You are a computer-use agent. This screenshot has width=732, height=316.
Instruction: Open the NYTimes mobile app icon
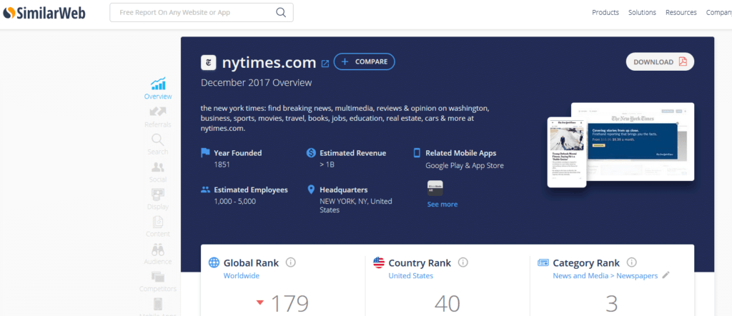click(x=435, y=188)
